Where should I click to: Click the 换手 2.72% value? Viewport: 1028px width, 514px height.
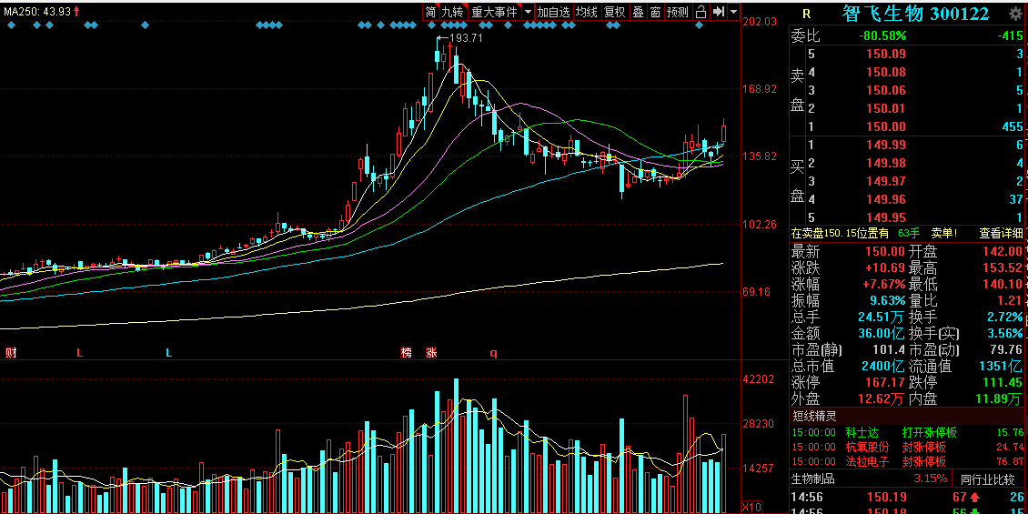tap(1004, 317)
